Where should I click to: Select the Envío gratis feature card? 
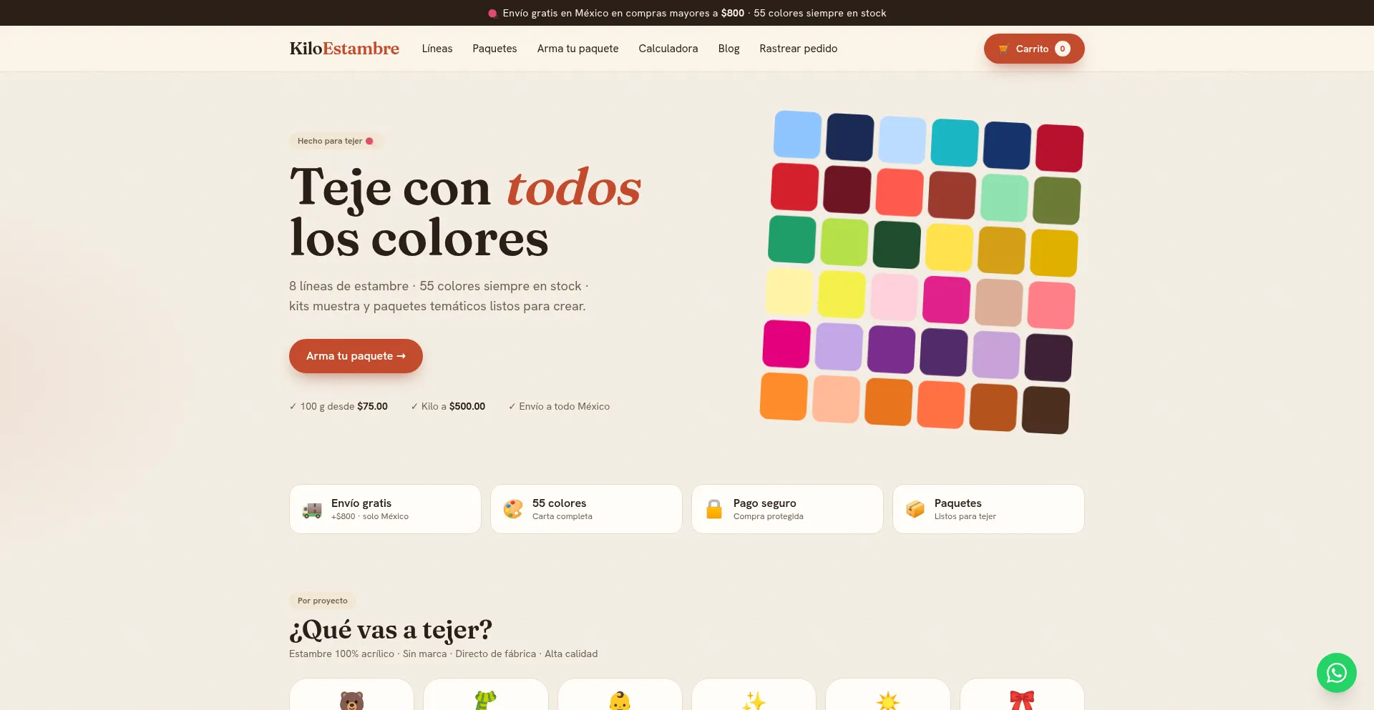[x=385, y=509]
